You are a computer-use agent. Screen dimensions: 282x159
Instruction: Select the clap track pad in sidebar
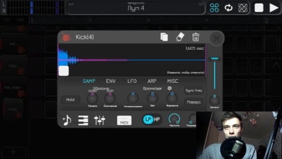coord(14,66)
